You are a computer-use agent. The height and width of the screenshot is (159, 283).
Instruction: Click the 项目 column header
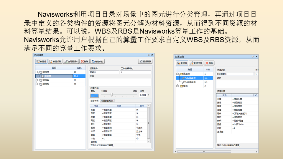point(54,68)
